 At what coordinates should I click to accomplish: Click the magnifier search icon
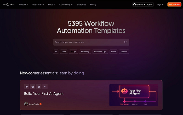pyautogui.click(x=125, y=42)
